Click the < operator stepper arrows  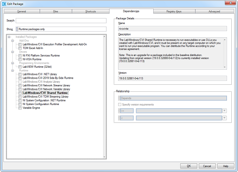119,118
